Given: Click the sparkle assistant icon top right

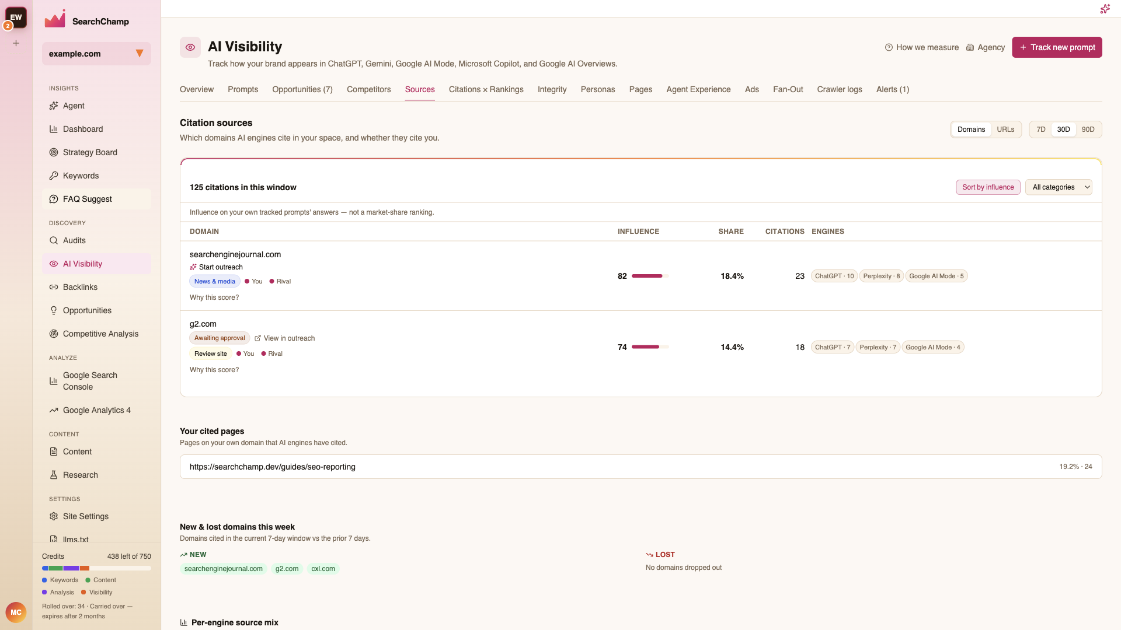Looking at the screenshot, I should 1105,9.
